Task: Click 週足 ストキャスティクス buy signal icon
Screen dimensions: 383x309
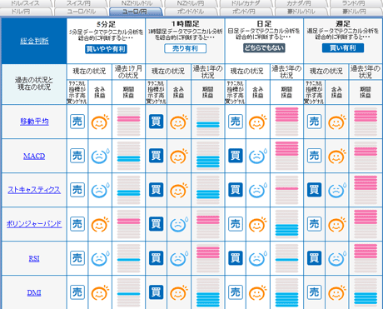Action: [x=315, y=190]
